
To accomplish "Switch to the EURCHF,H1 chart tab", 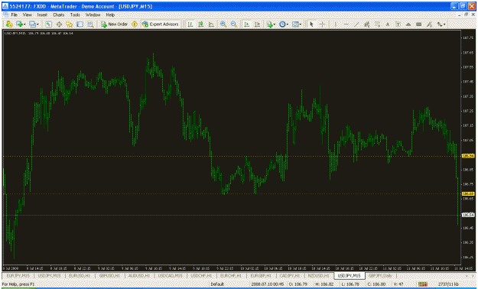I will pos(231,275).
